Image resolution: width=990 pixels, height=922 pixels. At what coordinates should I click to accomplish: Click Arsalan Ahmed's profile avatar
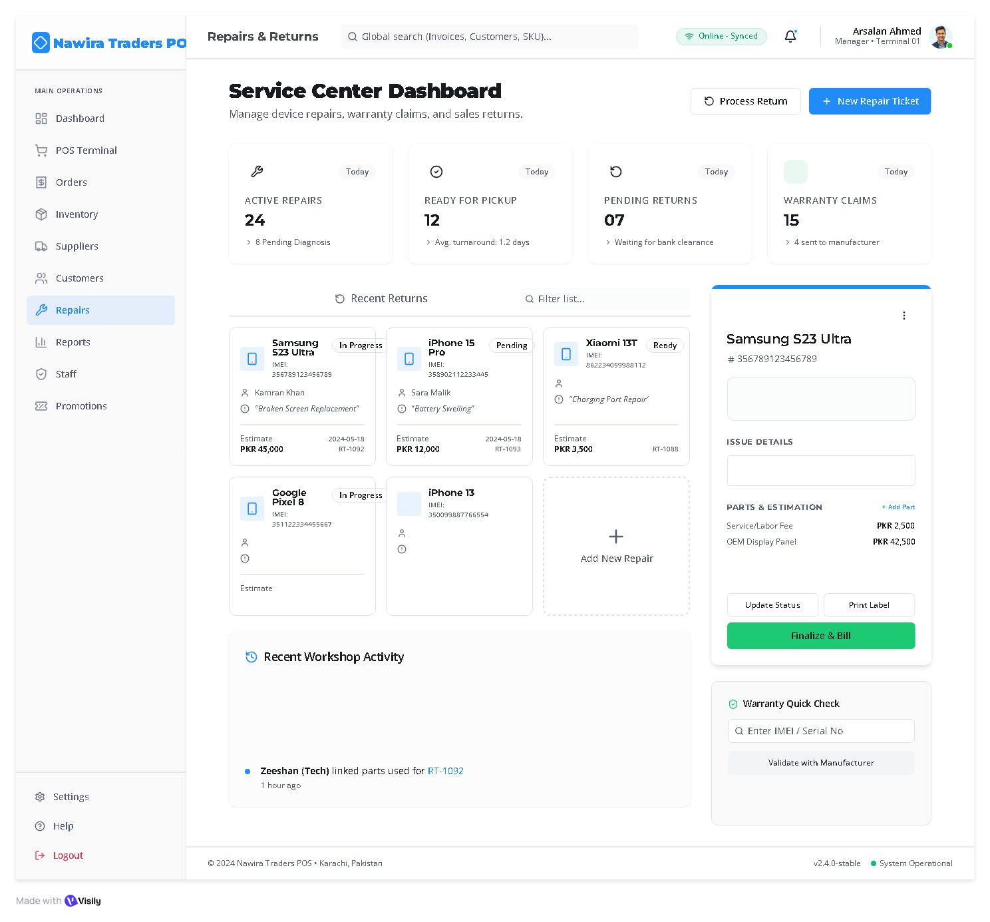[x=939, y=37]
